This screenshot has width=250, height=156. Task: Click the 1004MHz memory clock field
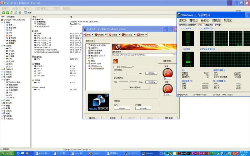151,82
